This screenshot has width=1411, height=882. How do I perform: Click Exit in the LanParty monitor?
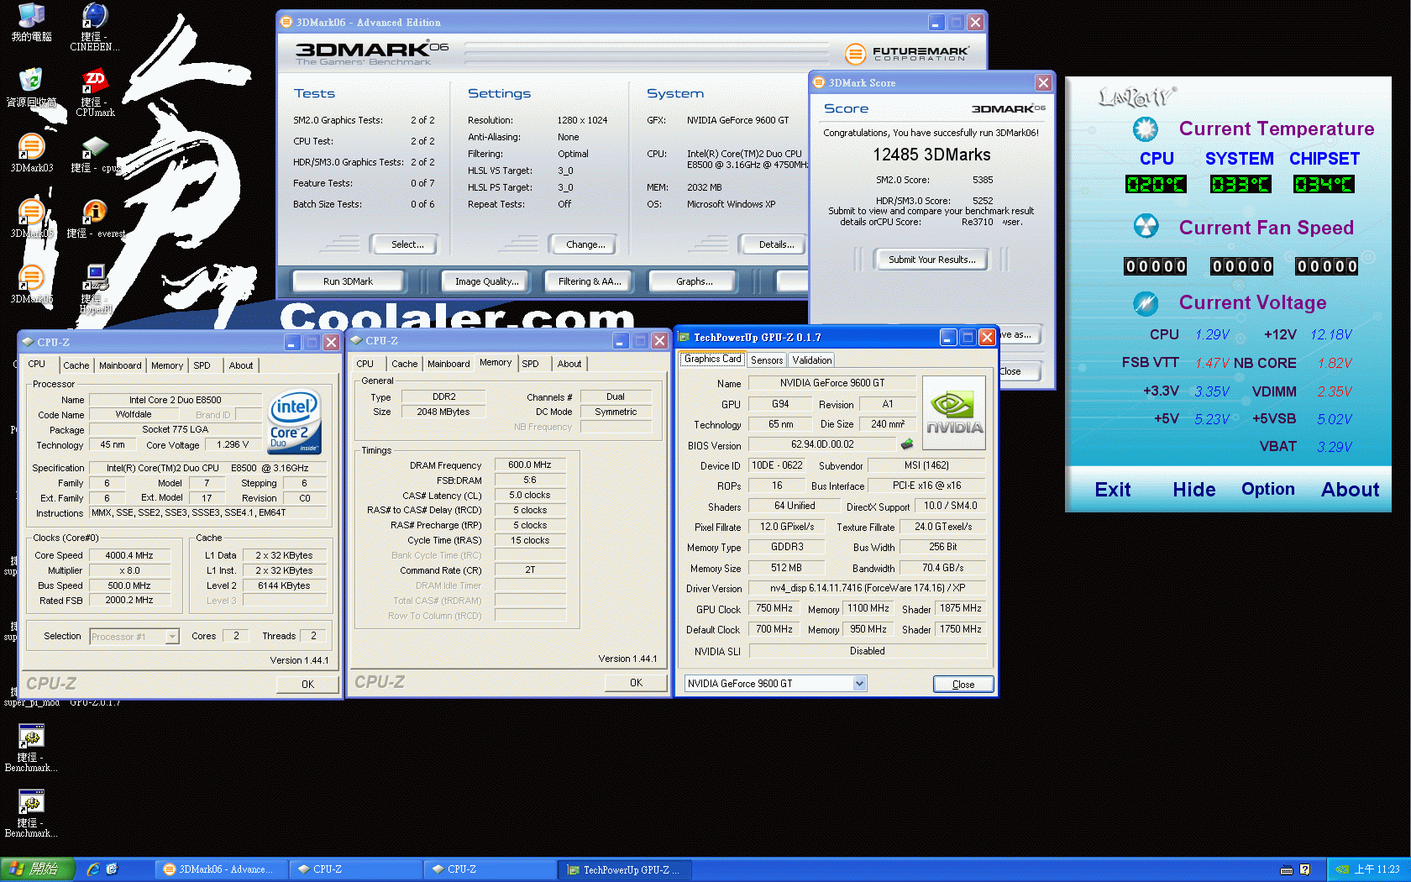coord(1113,490)
